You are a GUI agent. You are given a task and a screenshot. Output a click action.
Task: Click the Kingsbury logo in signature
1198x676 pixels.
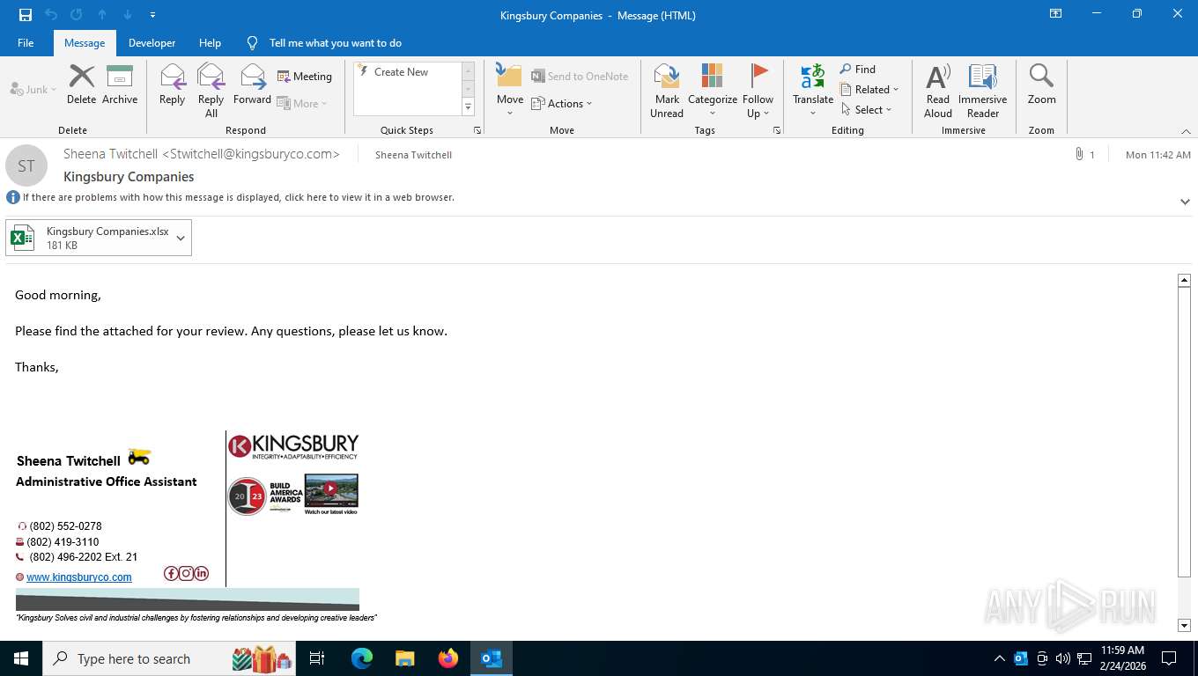[x=293, y=446]
